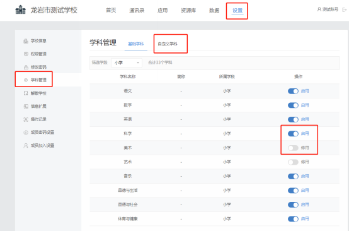Click the 所属学段 column header
This screenshot has width=349, height=231.
[227, 77]
